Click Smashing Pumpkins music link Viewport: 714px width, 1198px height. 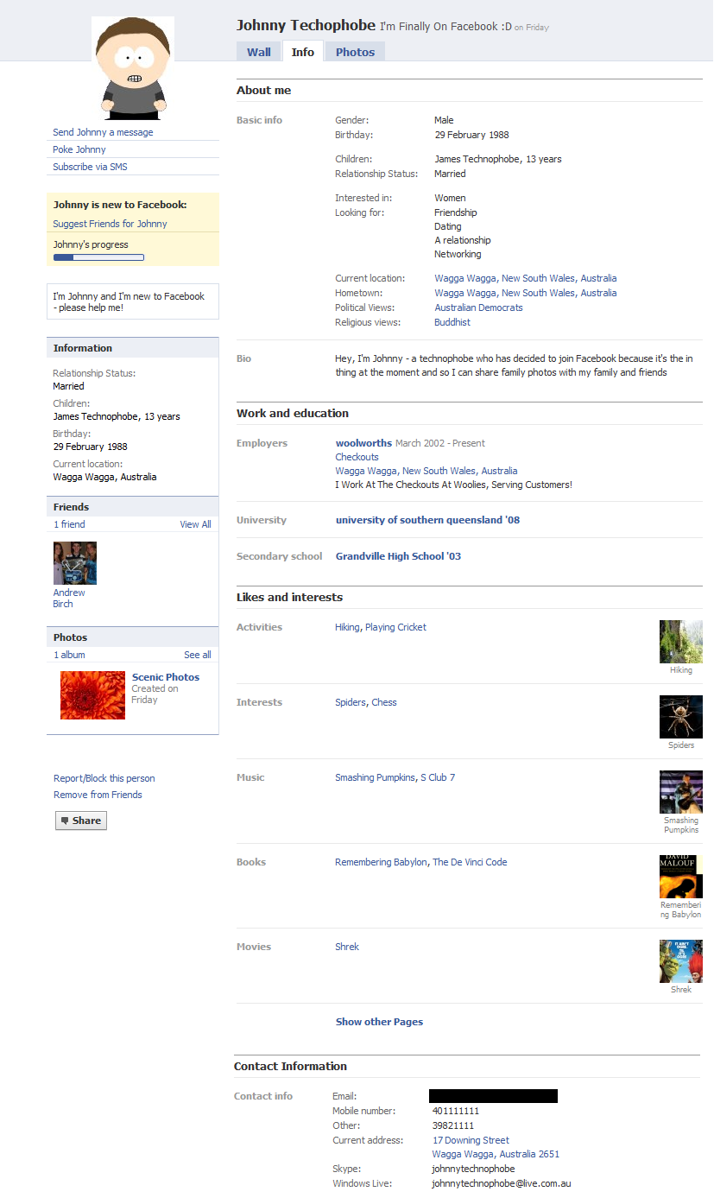tap(375, 777)
